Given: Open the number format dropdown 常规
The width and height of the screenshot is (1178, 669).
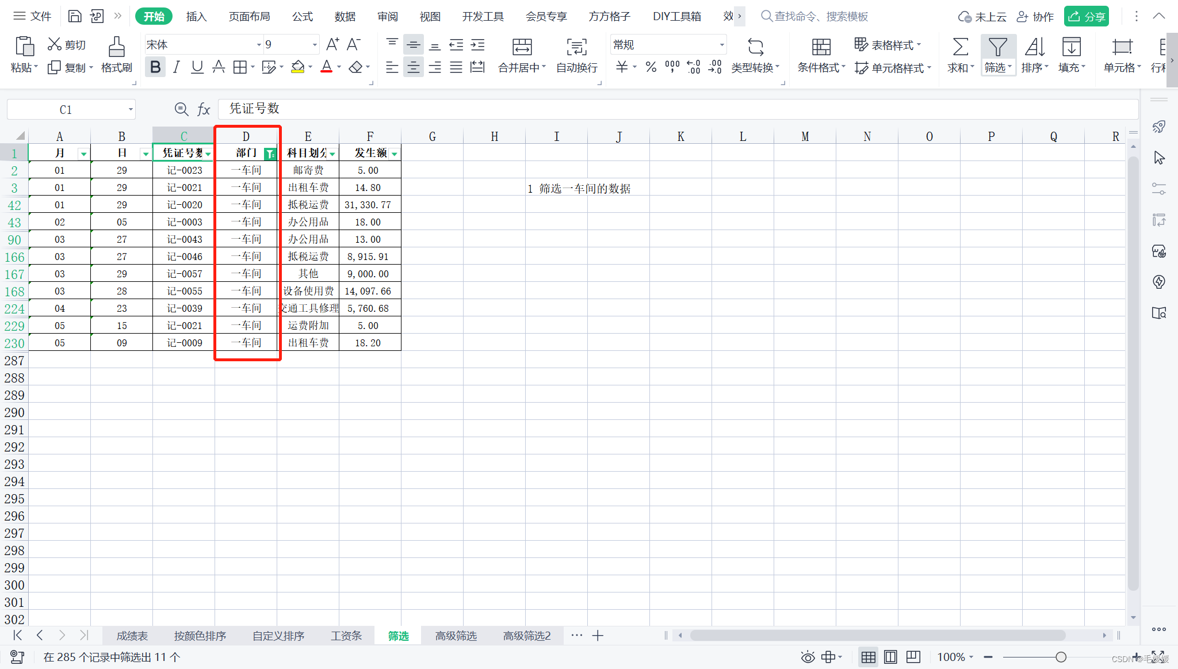Looking at the screenshot, I should pyautogui.click(x=722, y=45).
